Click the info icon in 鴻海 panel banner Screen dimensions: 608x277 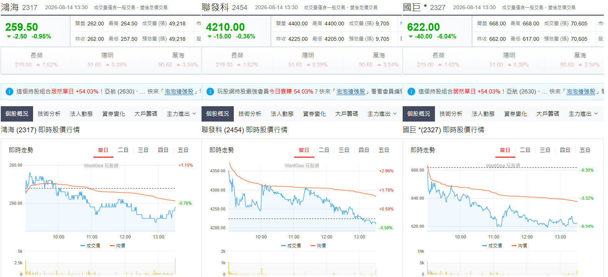[10, 92]
